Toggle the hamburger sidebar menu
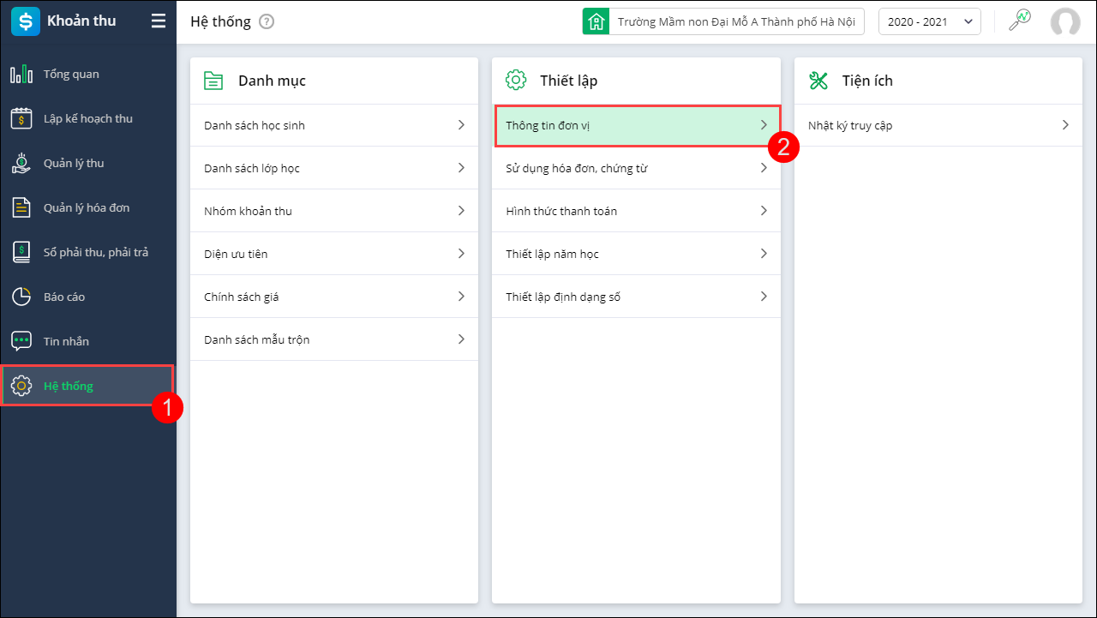This screenshot has height=618, width=1097. pyautogui.click(x=159, y=21)
